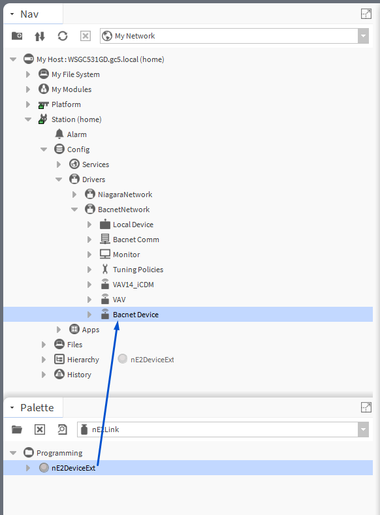Screen dimensions: 380x515
Task: Expand the My Modules node
Action: pos(28,89)
